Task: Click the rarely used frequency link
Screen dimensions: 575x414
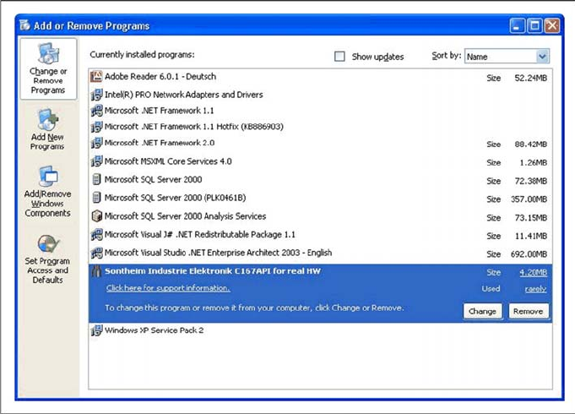Action: pos(534,289)
